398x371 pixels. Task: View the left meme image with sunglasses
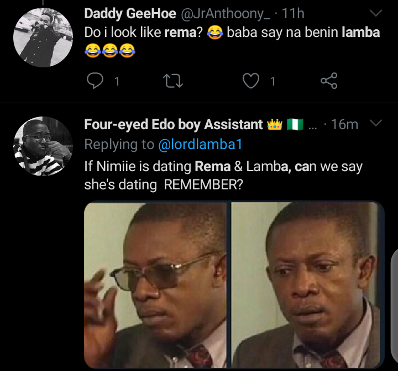[x=156, y=285]
